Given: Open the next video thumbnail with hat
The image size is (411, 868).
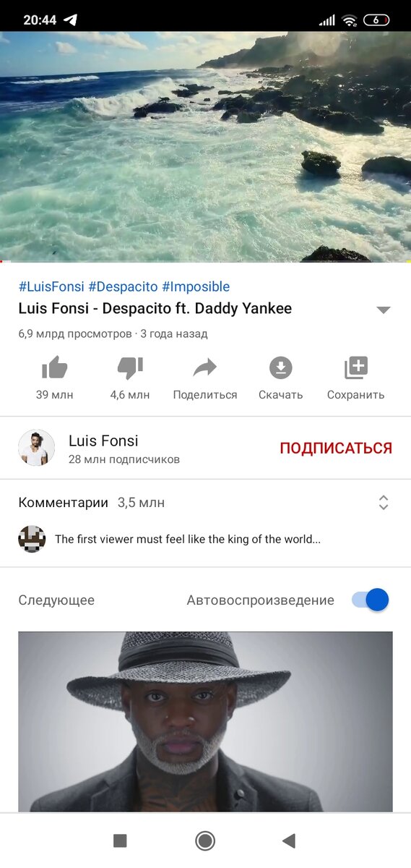Looking at the screenshot, I should click(205, 722).
